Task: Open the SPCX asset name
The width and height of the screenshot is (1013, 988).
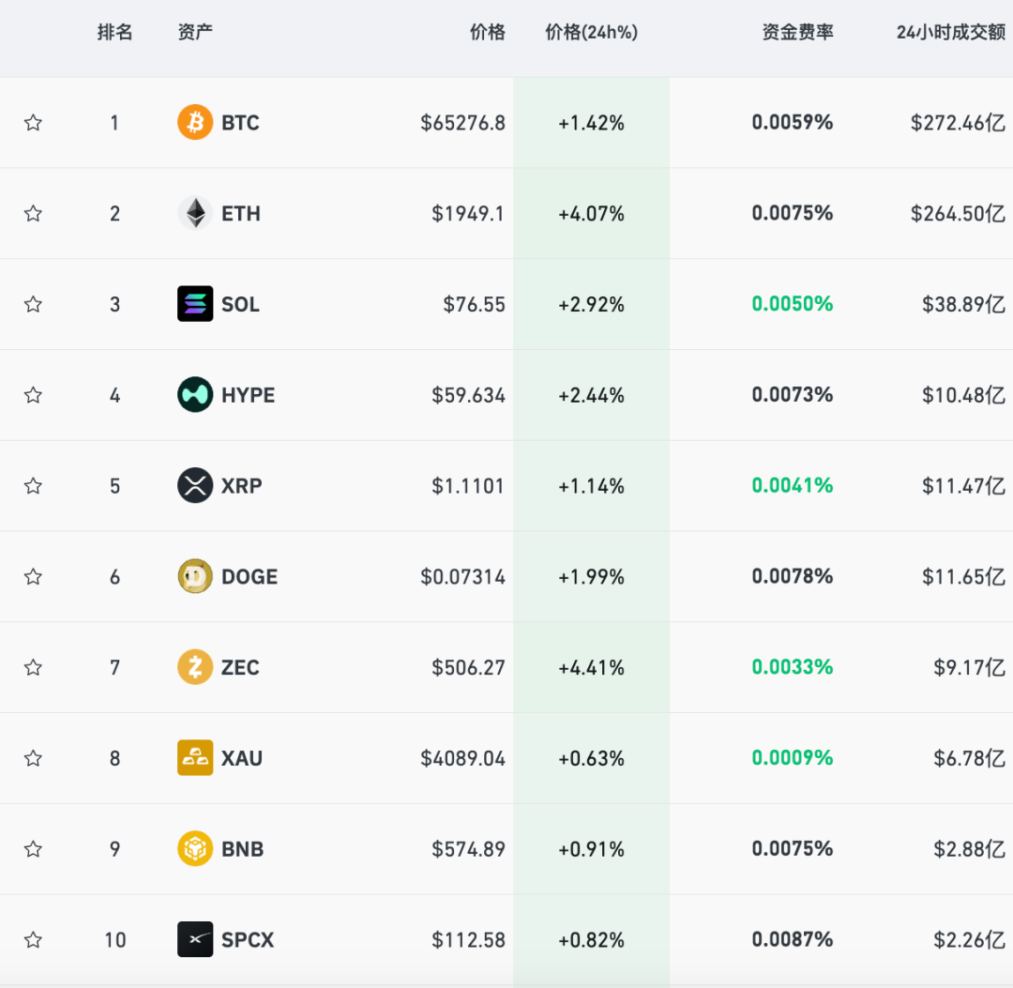Action: pos(248,939)
